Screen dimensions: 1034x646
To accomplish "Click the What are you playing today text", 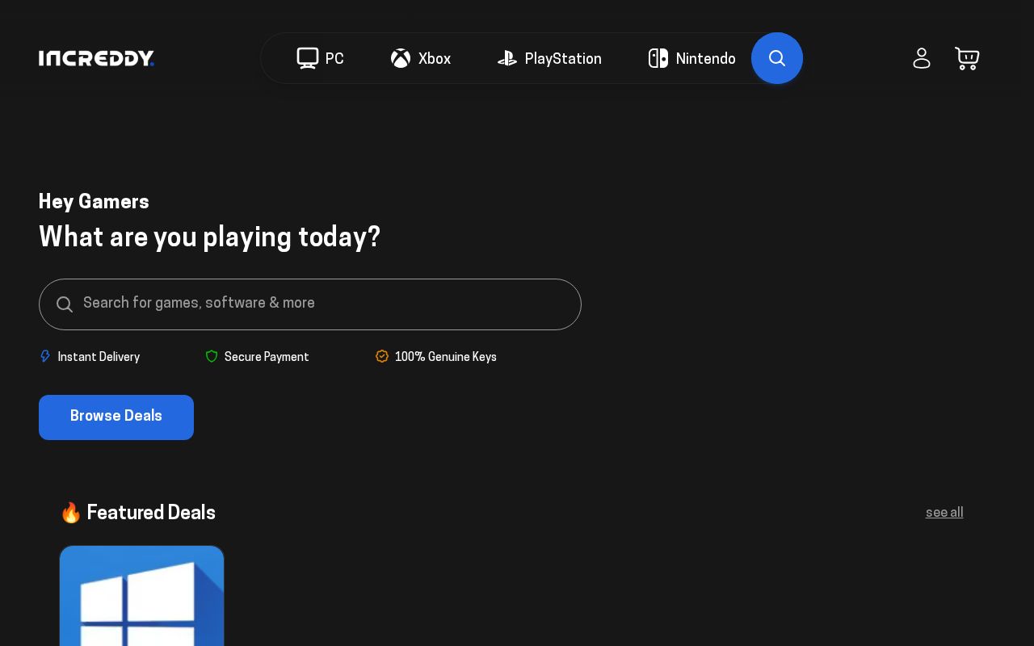I will pos(209,237).
